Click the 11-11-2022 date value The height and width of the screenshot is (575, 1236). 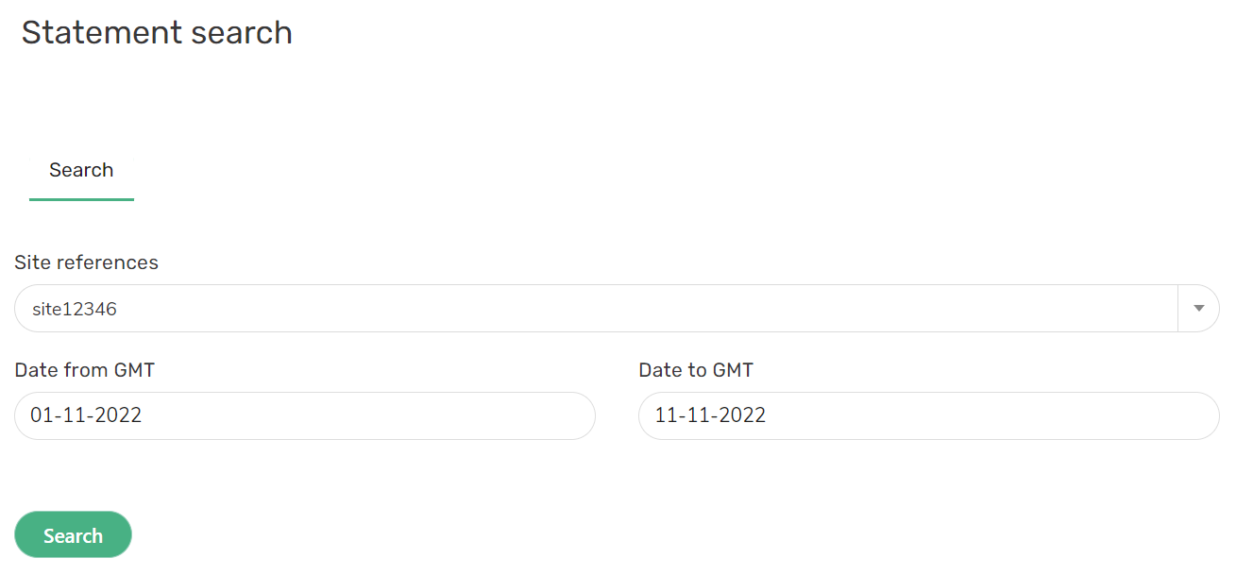tap(710, 415)
